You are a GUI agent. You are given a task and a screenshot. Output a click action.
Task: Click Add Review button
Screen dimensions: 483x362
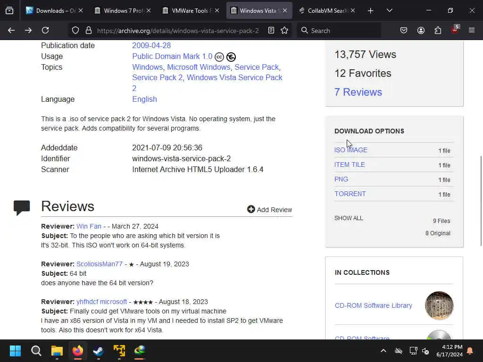tap(269, 210)
